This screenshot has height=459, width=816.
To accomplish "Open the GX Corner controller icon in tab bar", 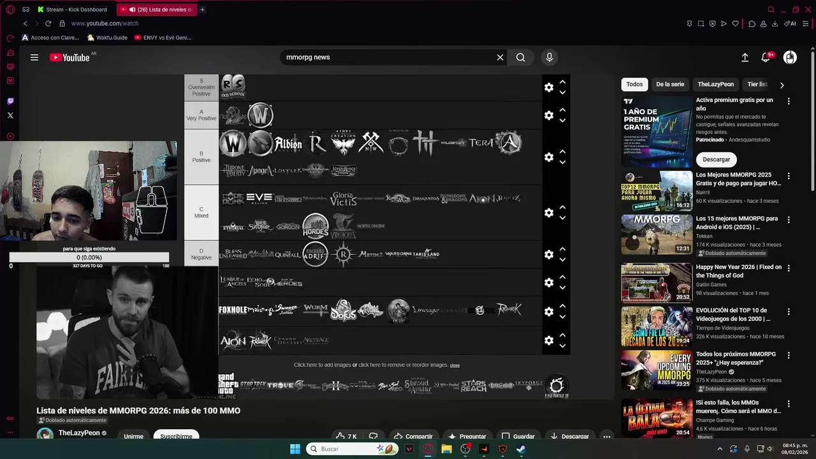I will point(25,10).
